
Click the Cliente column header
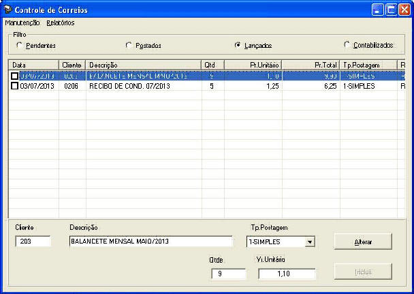[x=71, y=64]
